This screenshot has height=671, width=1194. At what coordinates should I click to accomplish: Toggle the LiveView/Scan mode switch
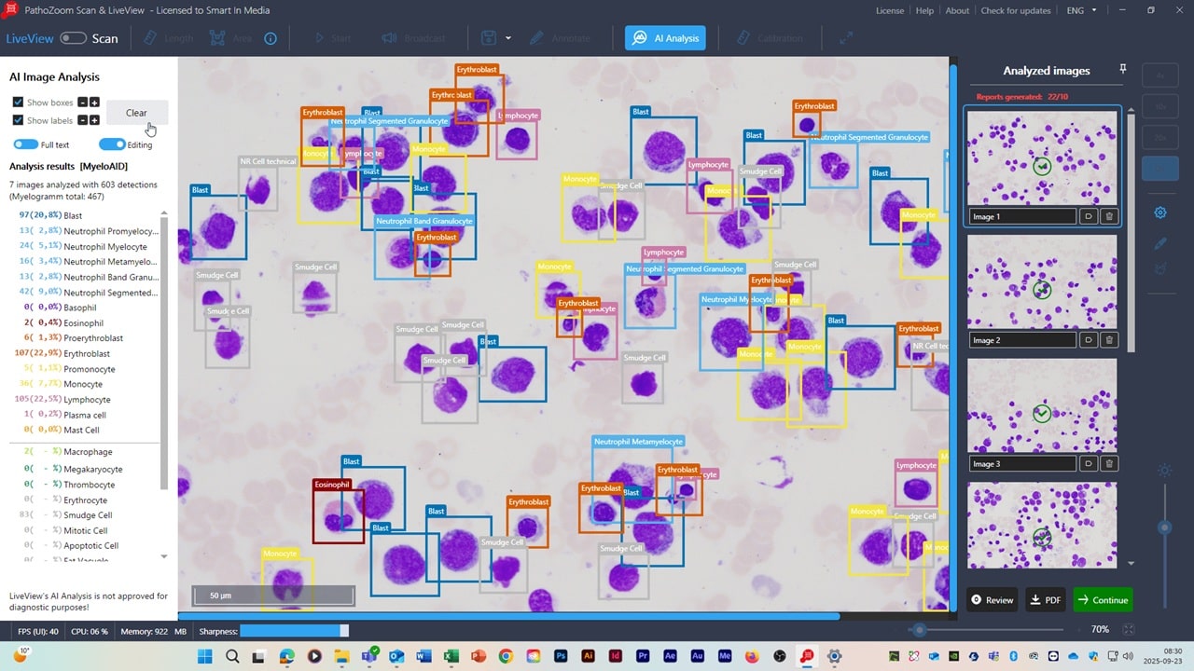click(73, 38)
